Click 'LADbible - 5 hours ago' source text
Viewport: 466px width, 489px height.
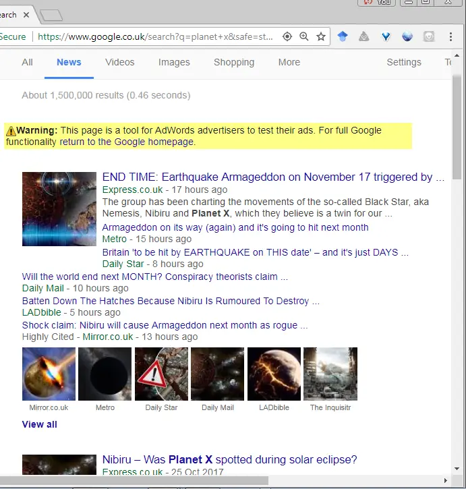coord(71,313)
